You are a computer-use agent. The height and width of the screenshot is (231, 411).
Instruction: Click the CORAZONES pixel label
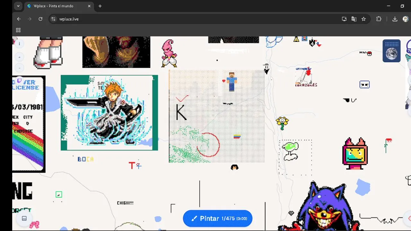click(306, 85)
